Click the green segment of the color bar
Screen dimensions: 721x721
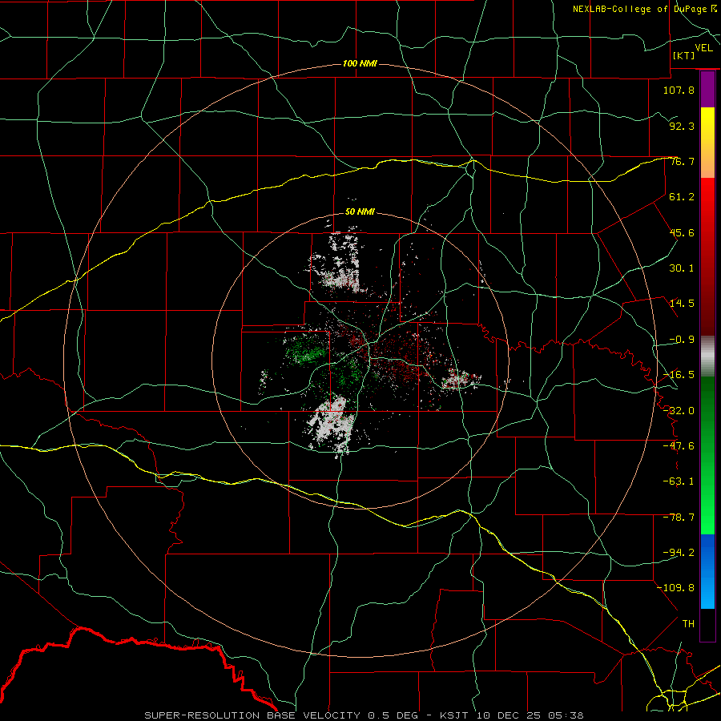707,455
